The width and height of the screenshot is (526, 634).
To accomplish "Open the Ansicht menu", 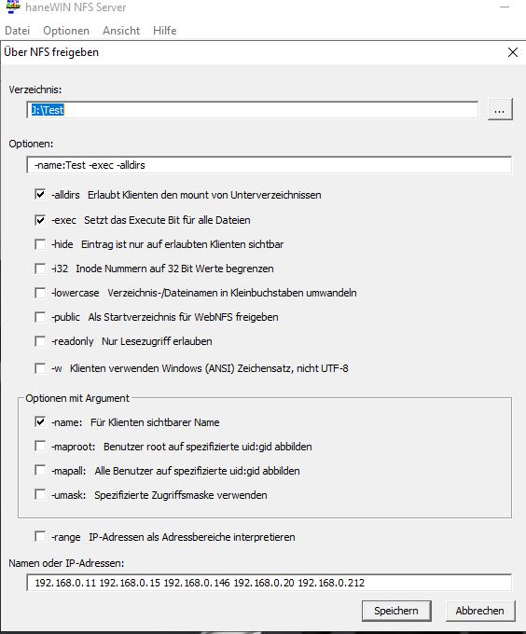I will pyautogui.click(x=121, y=31).
